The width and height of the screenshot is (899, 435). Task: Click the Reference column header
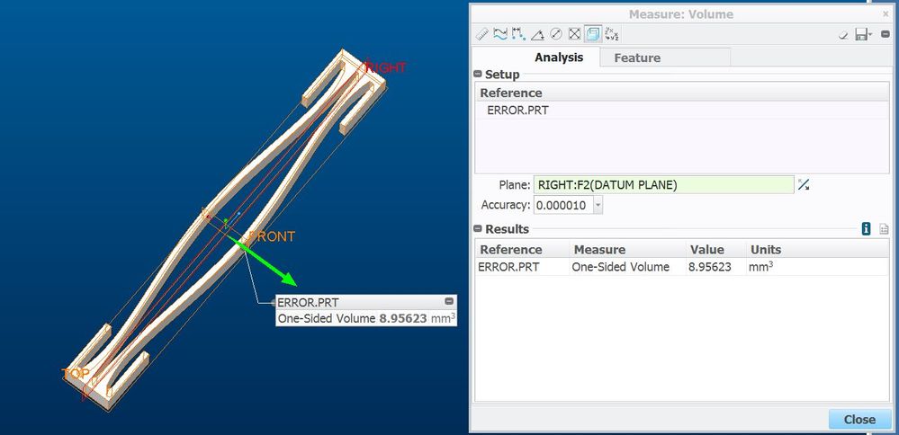click(522, 250)
